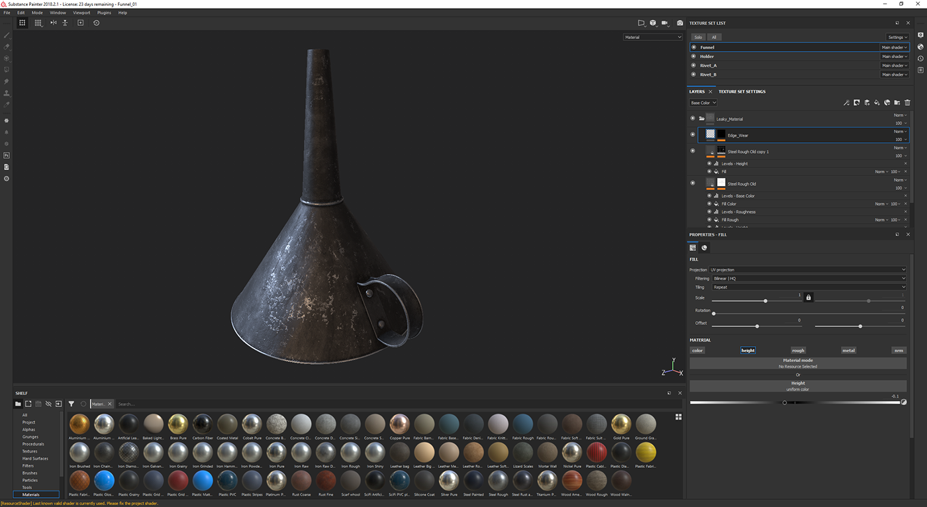Image resolution: width=927 pixels, height=507 pixels.
Task: Delete layer using the trash icon
Action: (907, 103)
